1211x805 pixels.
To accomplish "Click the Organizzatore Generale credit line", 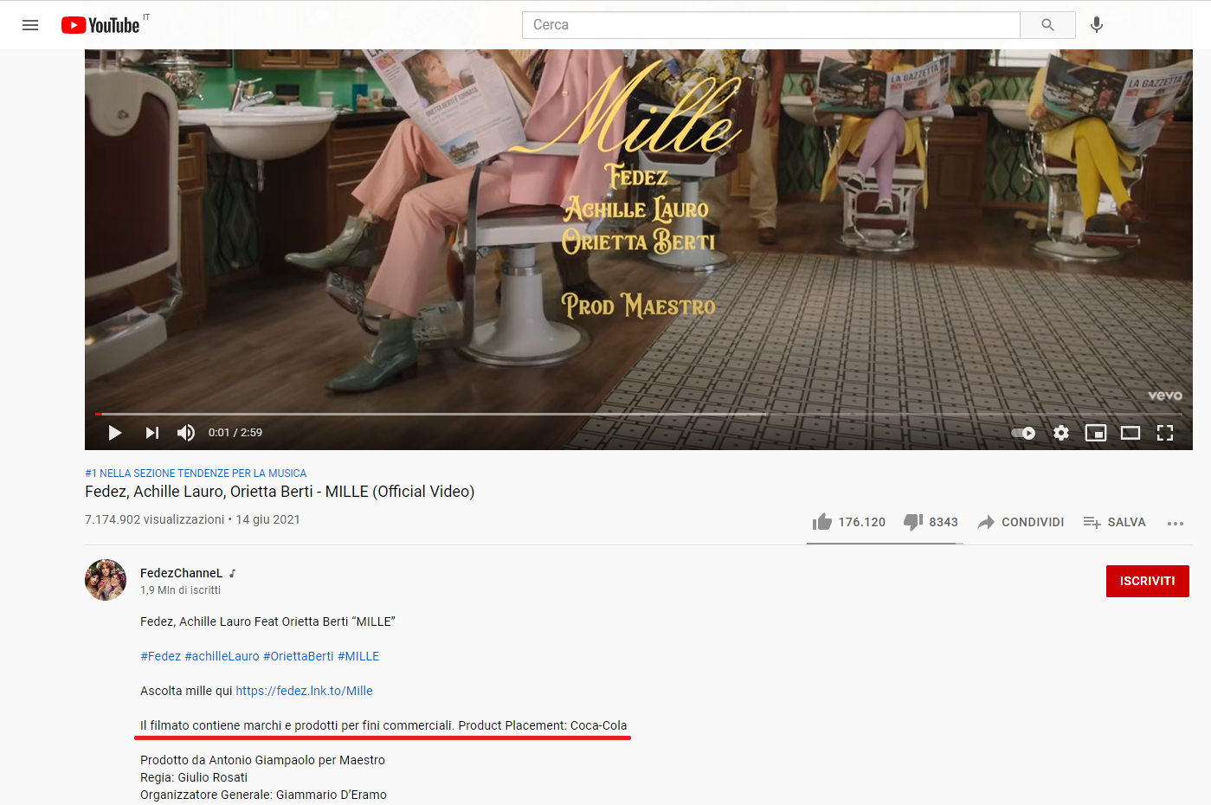I will [x=263, y=795].
